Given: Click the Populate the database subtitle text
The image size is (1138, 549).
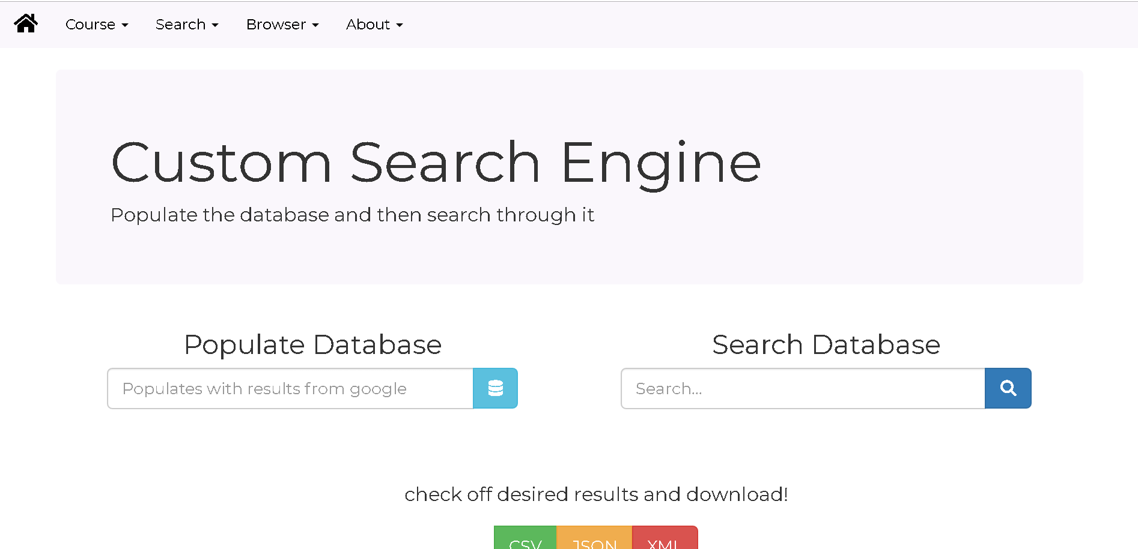Looking at the screenshot, I should pos(352,215).
